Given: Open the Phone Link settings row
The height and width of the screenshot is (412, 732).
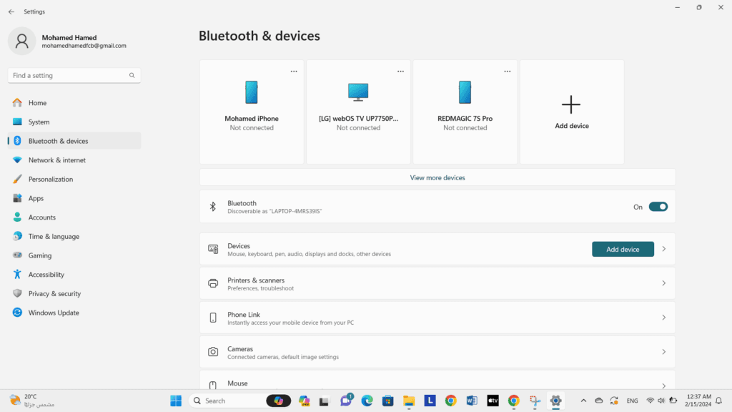Looking at the screenshot, I should coord(437,318).
